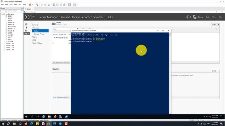Image resolution: width=225 pixels, height=126 pixels.
Task: Collapse the My Computer tree node
Action: [2, 14]
